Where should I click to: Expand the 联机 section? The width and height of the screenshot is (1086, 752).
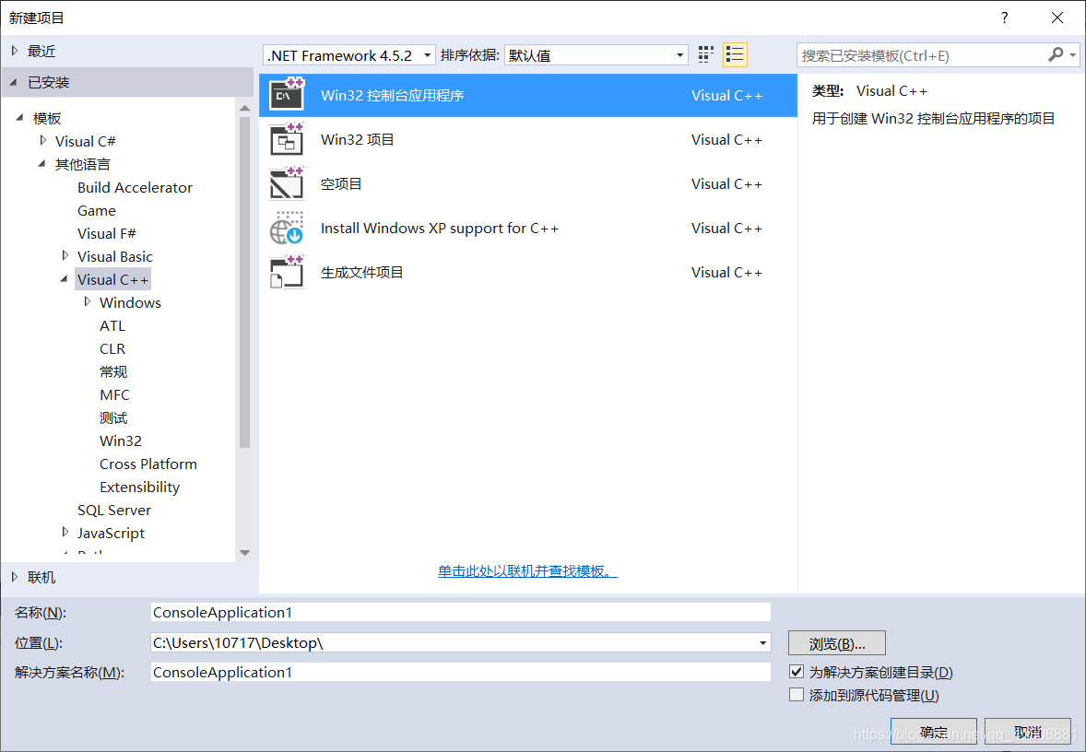point(15,577)
